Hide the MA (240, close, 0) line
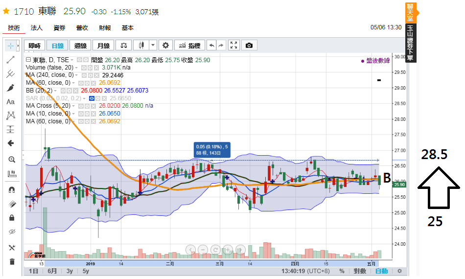 point(84,75)
